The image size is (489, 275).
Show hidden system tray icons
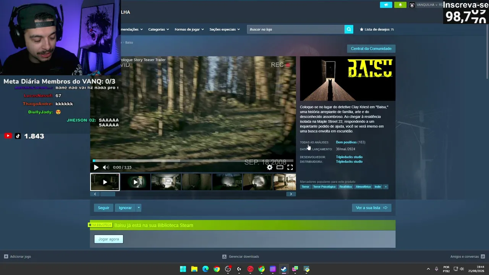point(428,269)
